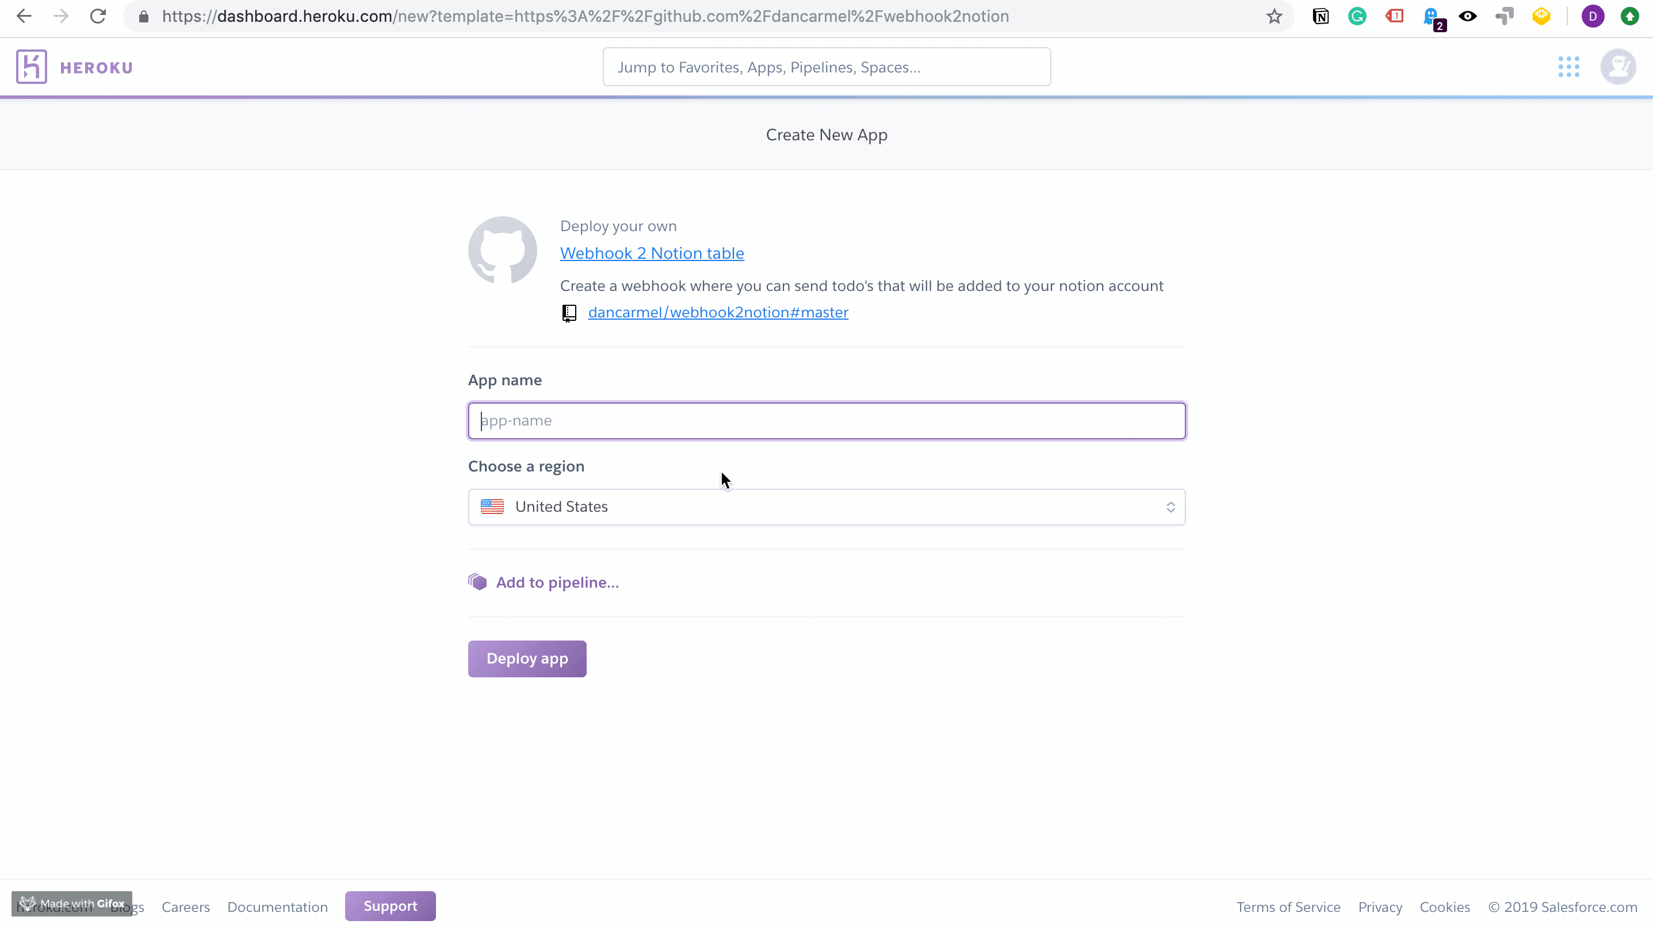Click the Support button in footer
Image resolution: width=1653 pixels, height=928 pixels.
390,906
